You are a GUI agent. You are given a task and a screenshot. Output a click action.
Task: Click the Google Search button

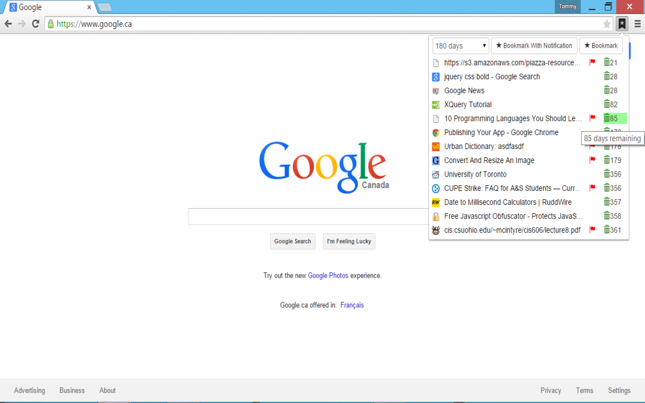[293, 241]
